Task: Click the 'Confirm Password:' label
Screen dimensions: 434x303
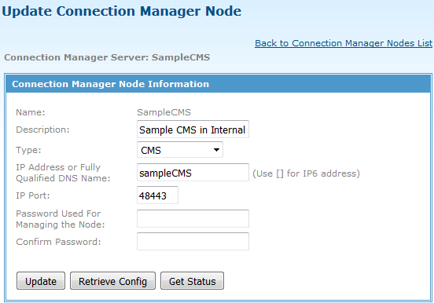Action: tap(58, 242)
